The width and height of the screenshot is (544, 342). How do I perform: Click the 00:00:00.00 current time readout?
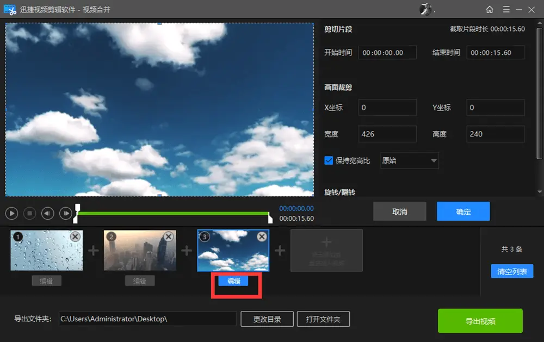(296, 208)
